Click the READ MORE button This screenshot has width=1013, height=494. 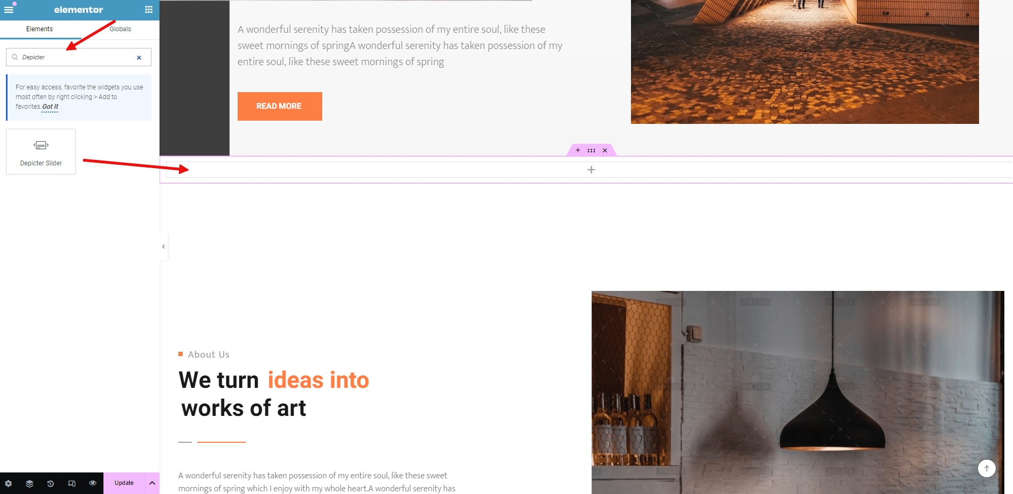point(280,106)
